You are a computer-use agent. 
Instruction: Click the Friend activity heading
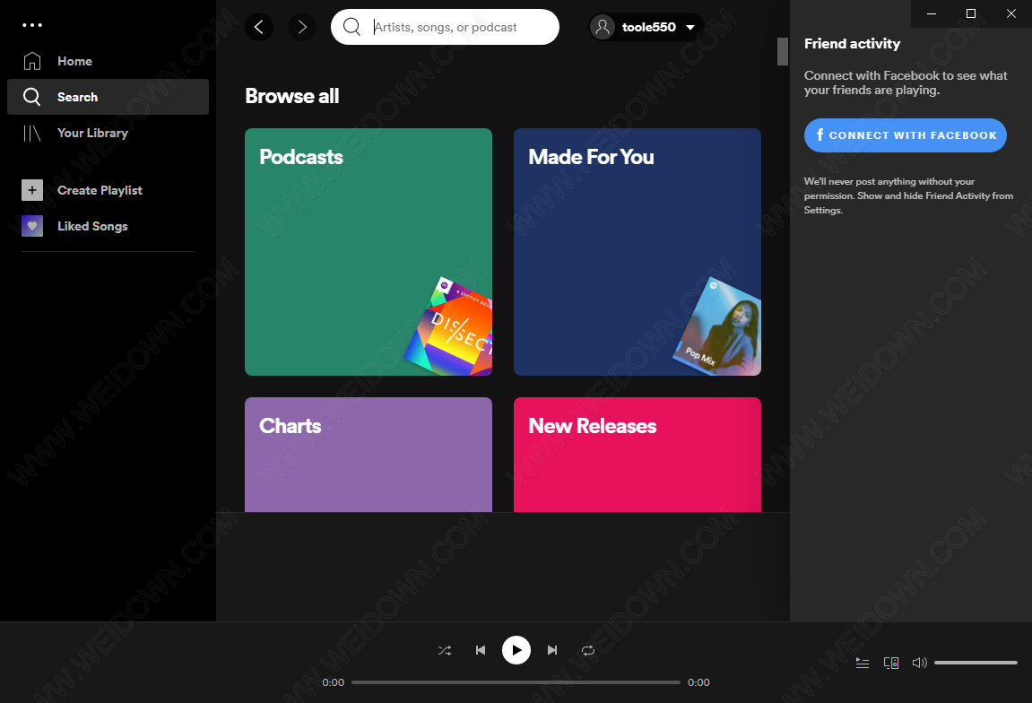tap(852, 43)
